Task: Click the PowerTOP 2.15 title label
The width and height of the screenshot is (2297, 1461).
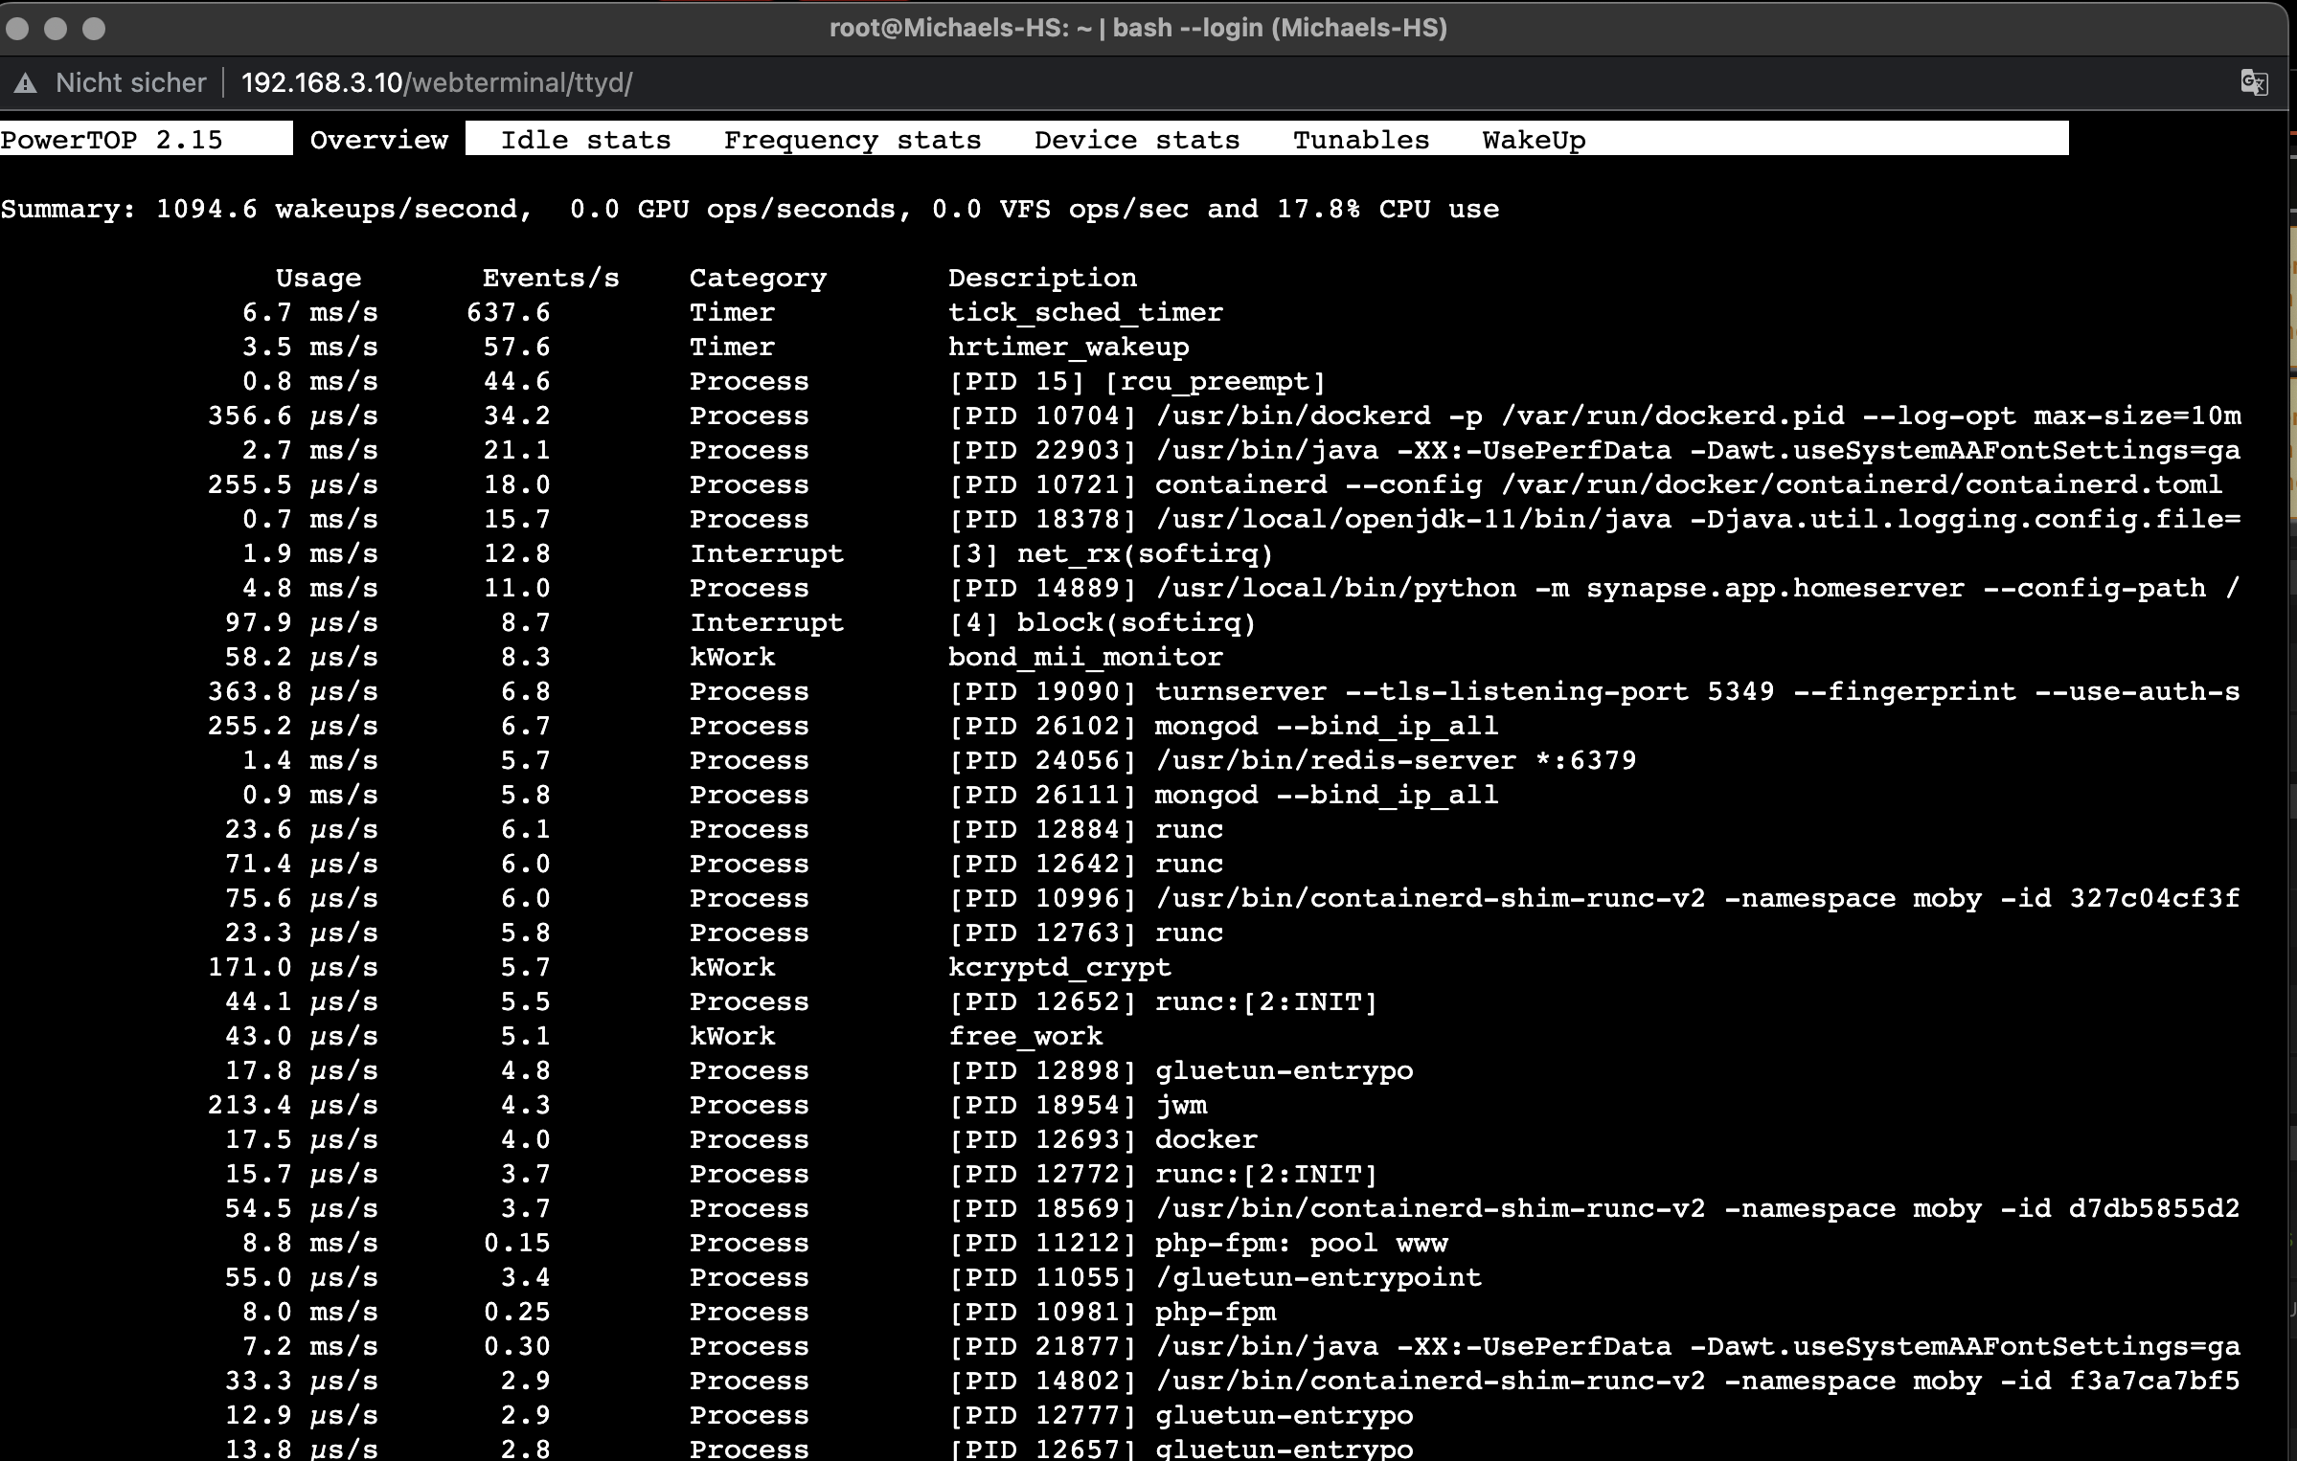Action: (x=111, y=140)
